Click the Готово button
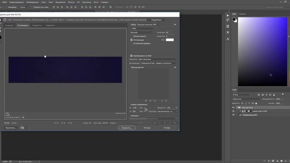Image resolution: width=290 pixels, height=163 pixels. click(x=167, y=128)
